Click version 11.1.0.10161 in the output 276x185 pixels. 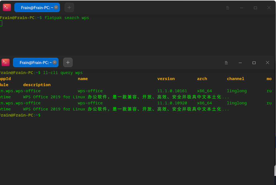pyautogui.click(x=172, y=91)
